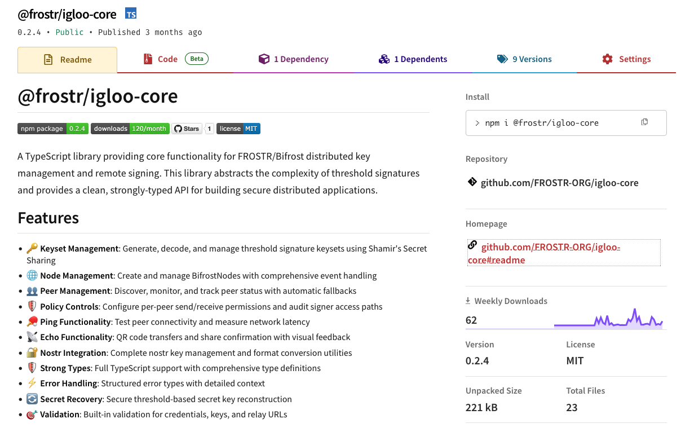This screenshot has width=681, height=432.
Task: Click the npm package 0.2.4 badge
Action: tap(52, 129)
